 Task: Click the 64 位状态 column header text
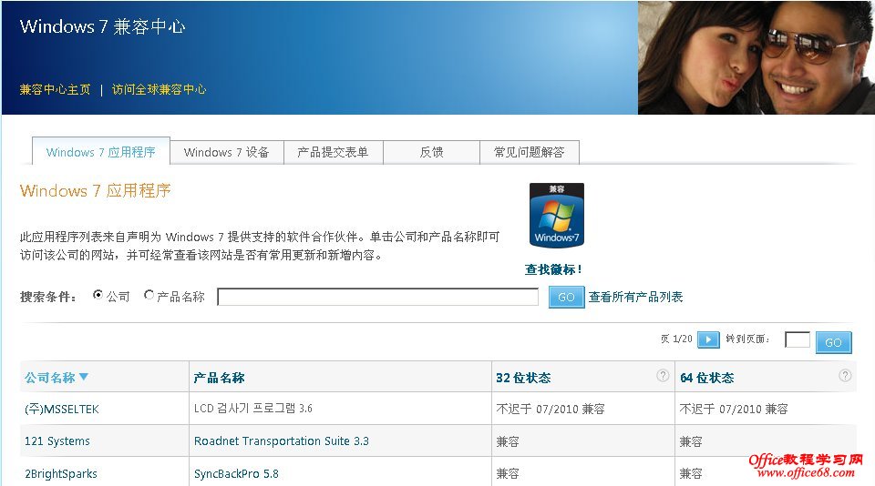[x=706, y=378]
